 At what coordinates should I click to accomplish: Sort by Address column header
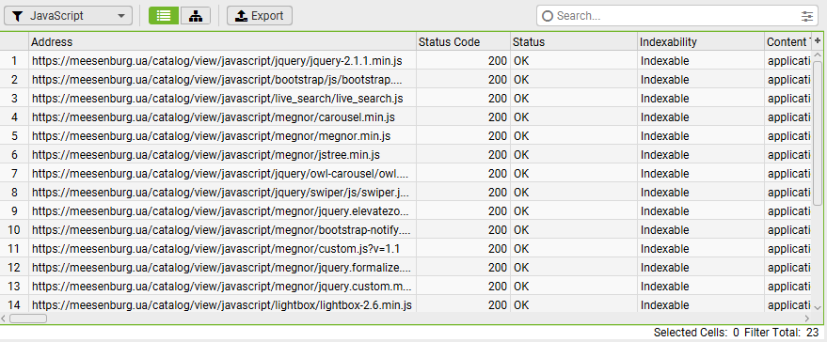(x=223, y=41)
